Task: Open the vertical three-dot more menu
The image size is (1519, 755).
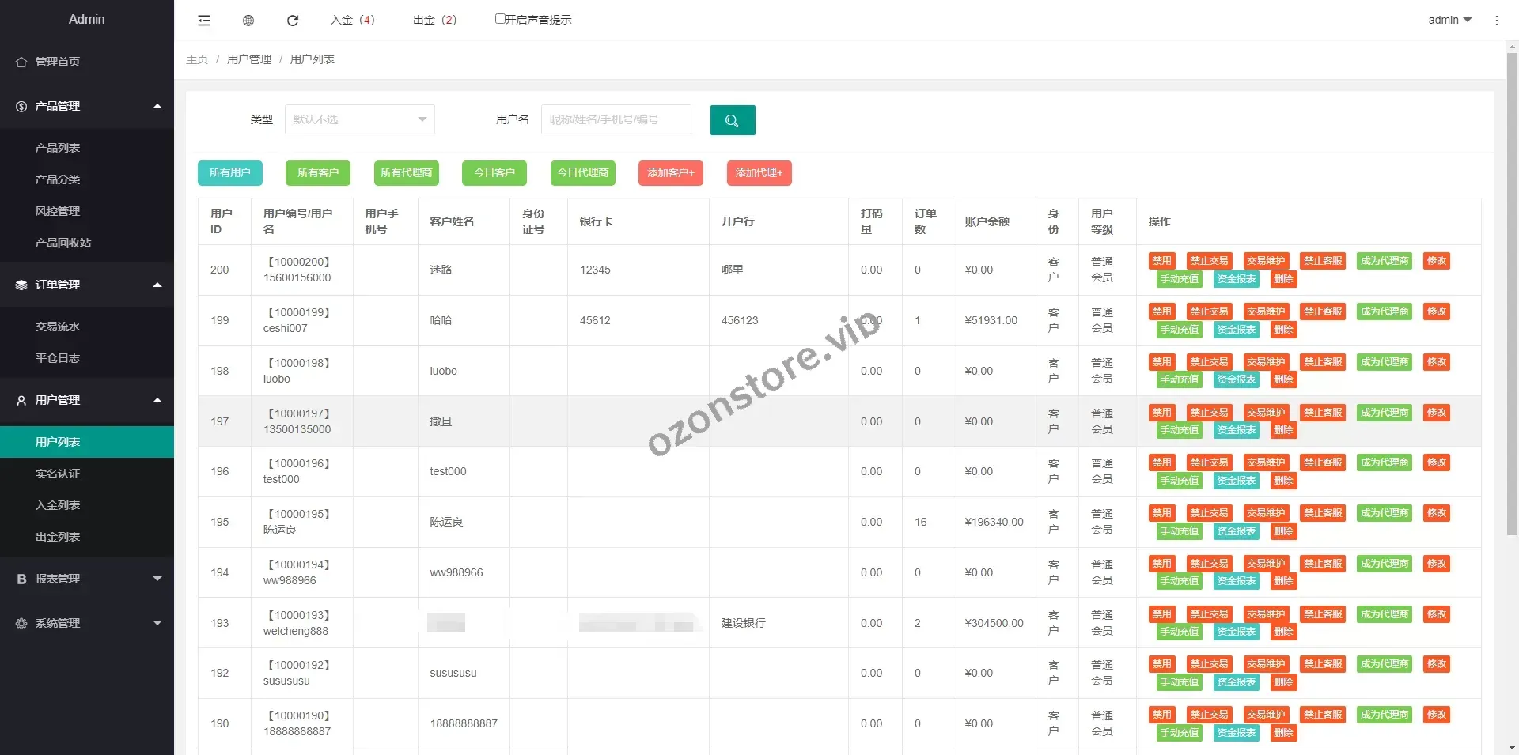Action: point(1496,21)
